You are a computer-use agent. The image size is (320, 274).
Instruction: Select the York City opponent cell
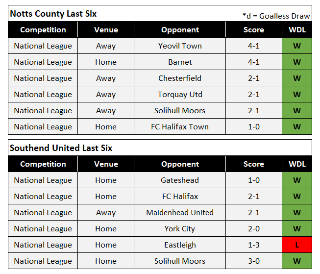coord(180,229)
